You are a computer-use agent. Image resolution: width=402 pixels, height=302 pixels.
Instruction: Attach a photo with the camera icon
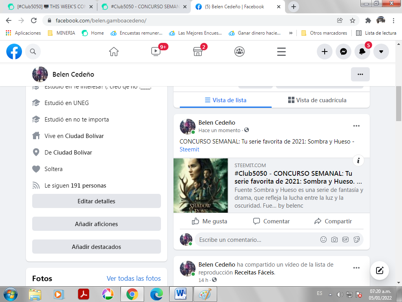point(334,239)
